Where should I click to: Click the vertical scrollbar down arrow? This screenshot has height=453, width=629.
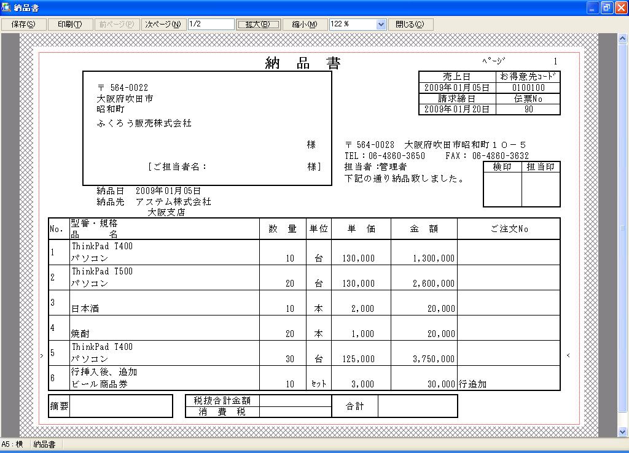pyautogui.click(x=622, y=432)
